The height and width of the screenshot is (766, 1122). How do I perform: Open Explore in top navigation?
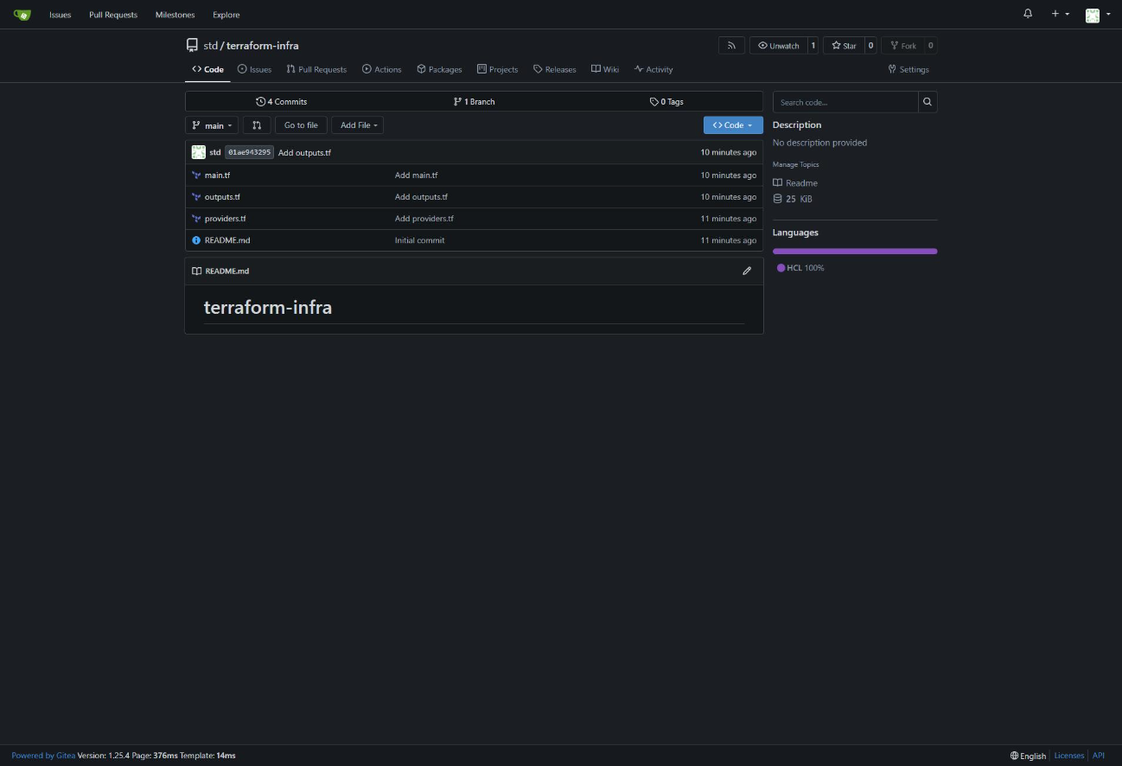[226, 15]
